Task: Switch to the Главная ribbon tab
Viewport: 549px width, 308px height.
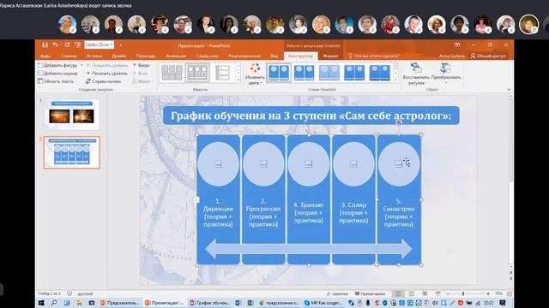Action: pos(69,56)
